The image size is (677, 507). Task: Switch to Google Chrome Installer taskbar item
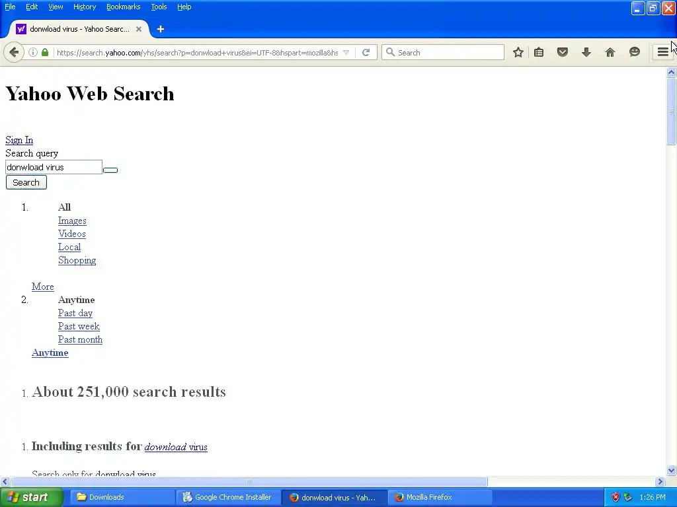tap(227, 498)
